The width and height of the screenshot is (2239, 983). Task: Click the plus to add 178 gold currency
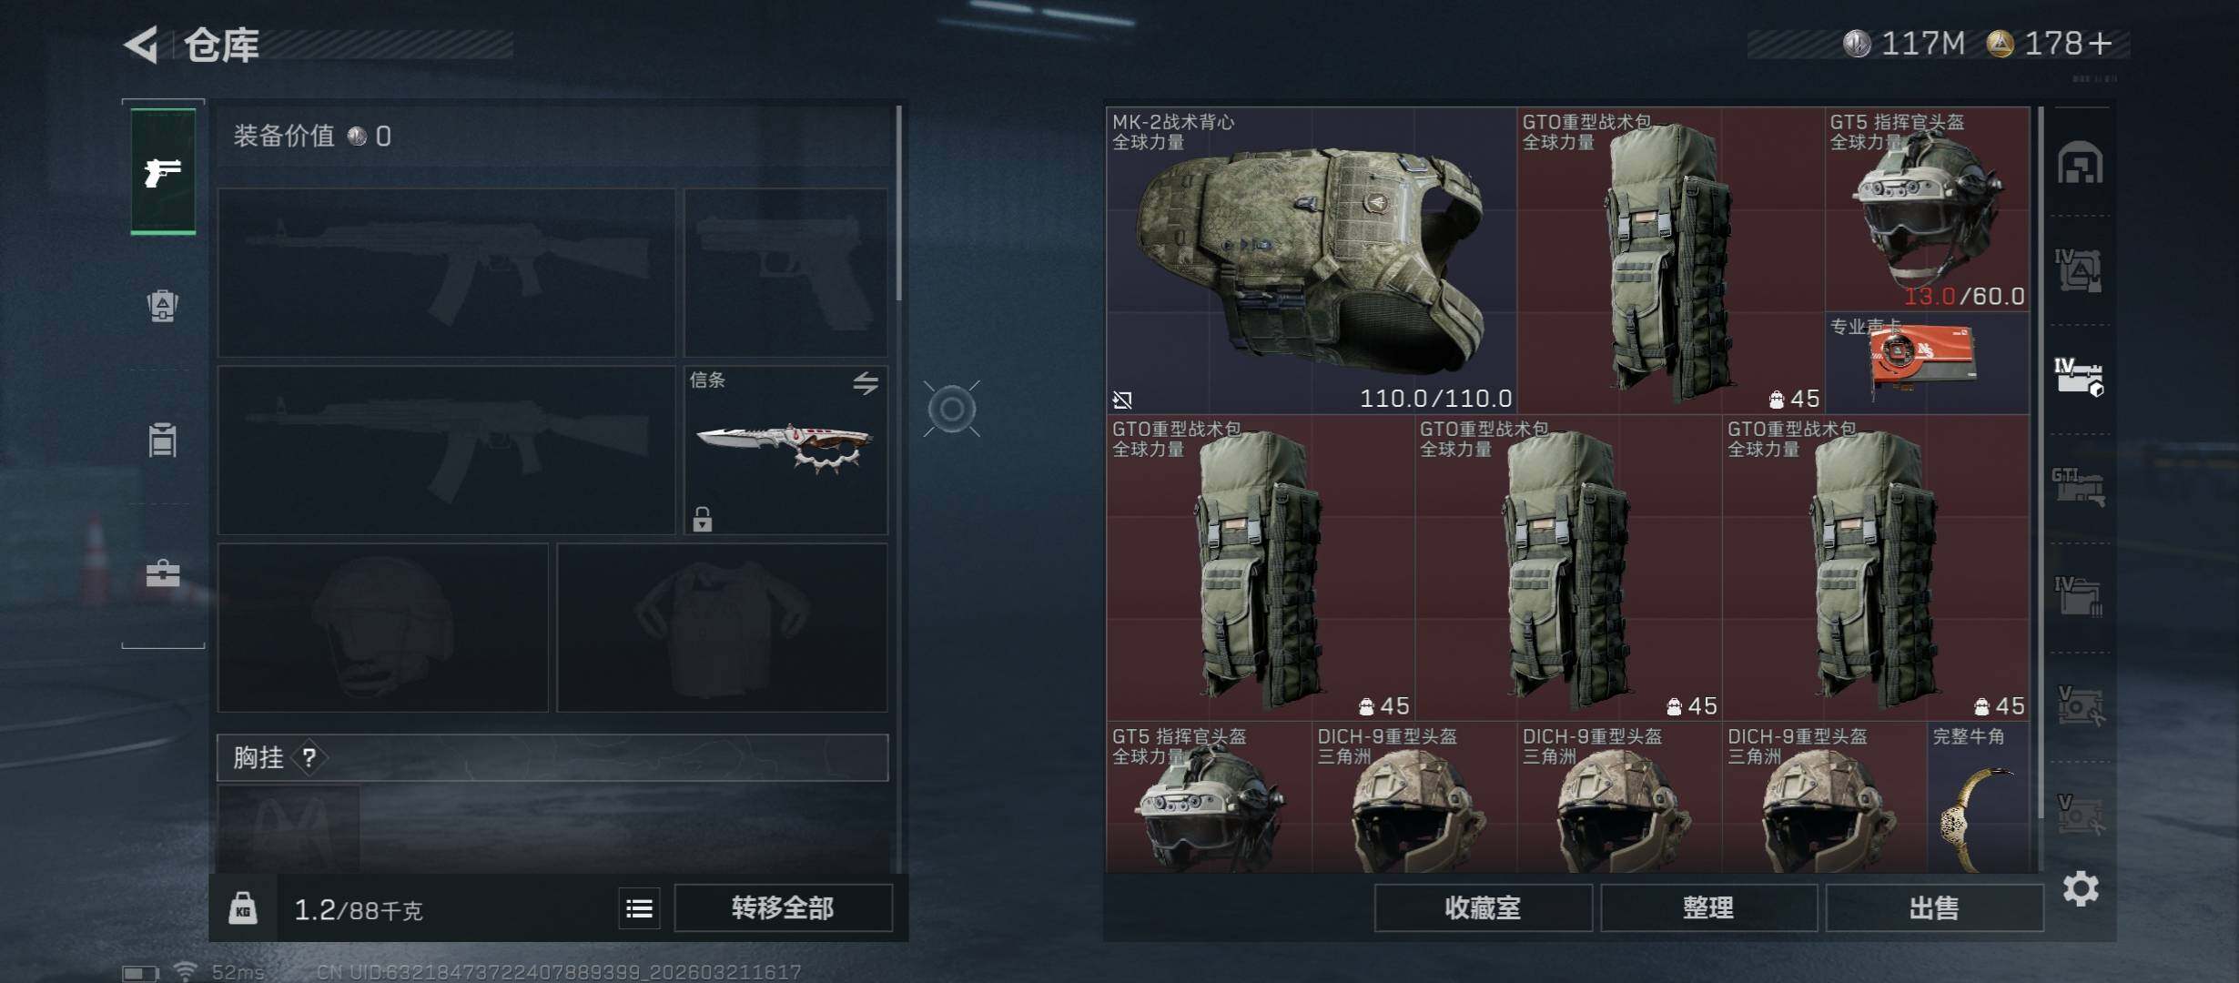coord(2100,44)
